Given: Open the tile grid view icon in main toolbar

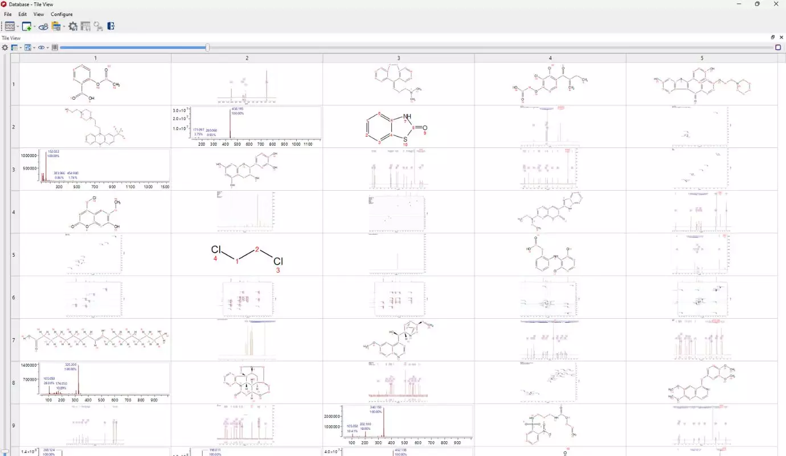Looking at the screenshot, I should click(10, 26).
